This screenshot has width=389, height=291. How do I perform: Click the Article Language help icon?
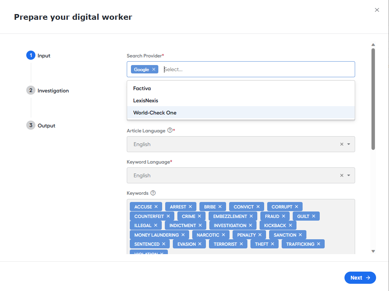170,130
